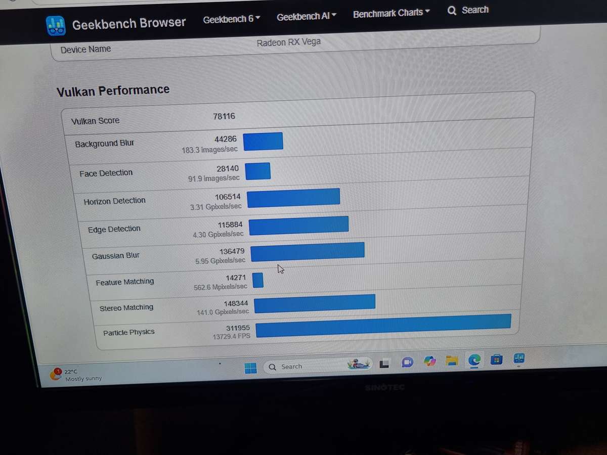Click the Vulkan Score value 78116
This screenshot has width=607, height=455.
(224, 117)
